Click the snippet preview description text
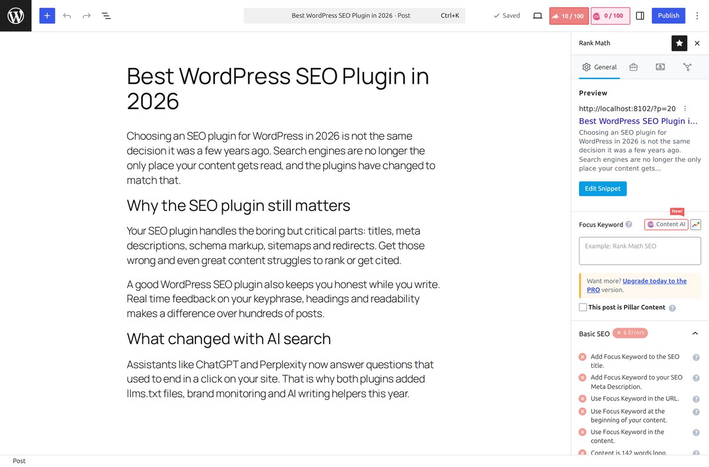Image resolution: width=709 pixels, height=467 pixels. click(x=640, y=151)
